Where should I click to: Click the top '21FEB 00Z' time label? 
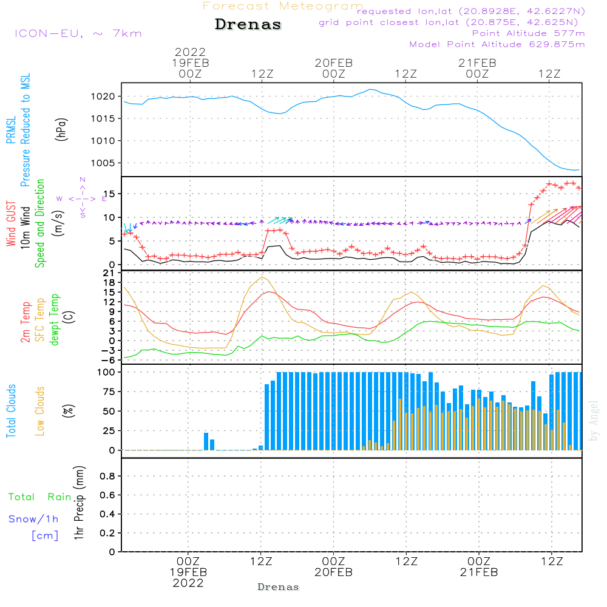point(477,68)
